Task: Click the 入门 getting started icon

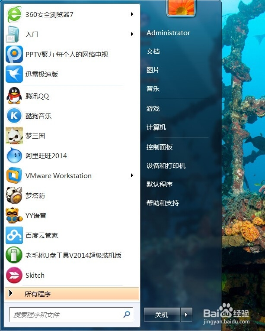Action: 13,34
